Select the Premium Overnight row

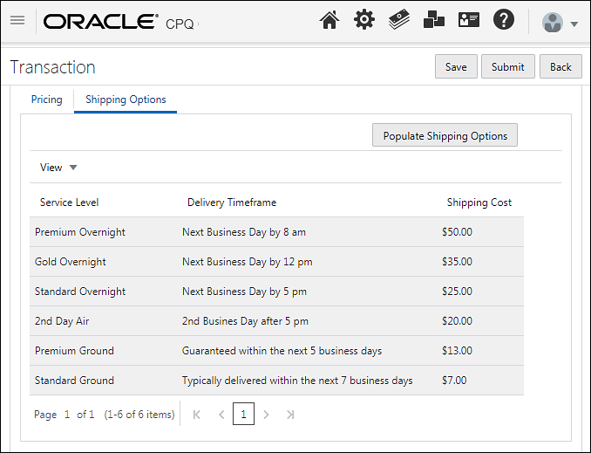(x=276, y=232)
